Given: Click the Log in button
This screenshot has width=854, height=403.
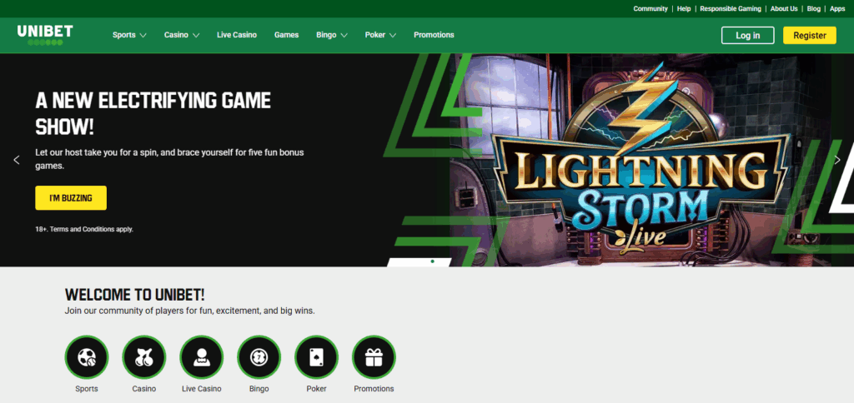Looking at the screenshot, I should point(748,35).
